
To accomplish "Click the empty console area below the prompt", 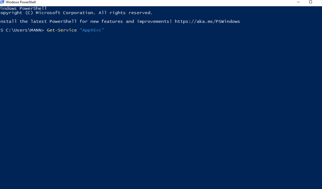I will [x=161, y=111].
